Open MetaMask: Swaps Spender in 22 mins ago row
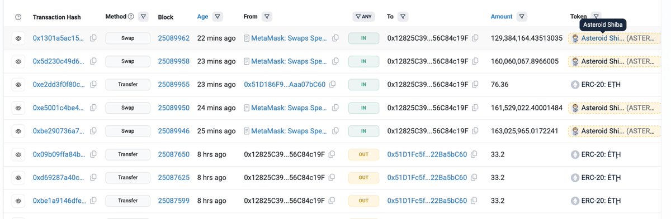The image size is (671, 219). pos(289,38)
